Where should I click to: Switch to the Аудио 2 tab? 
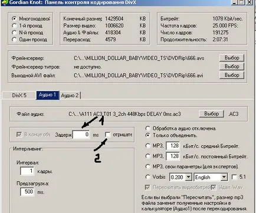click(x=70, y=96)
